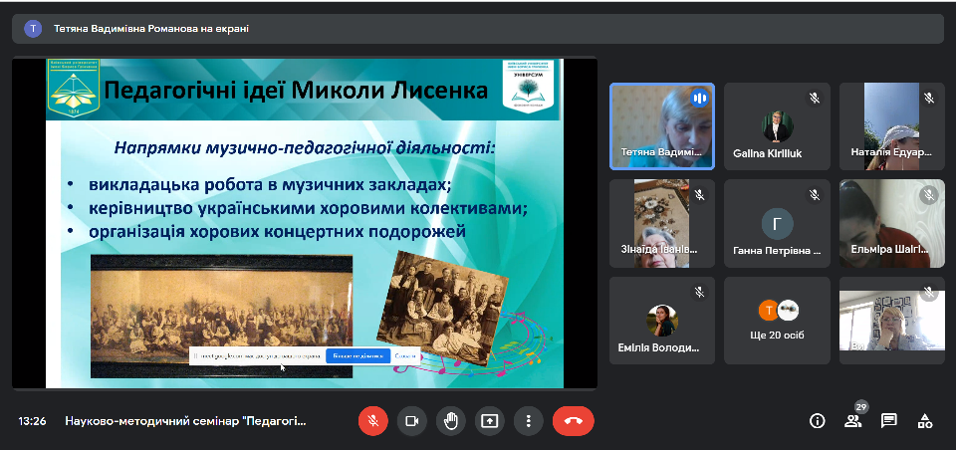
Task: Click the Ганна Петрівна participant tile
Action: pos(778,223)
